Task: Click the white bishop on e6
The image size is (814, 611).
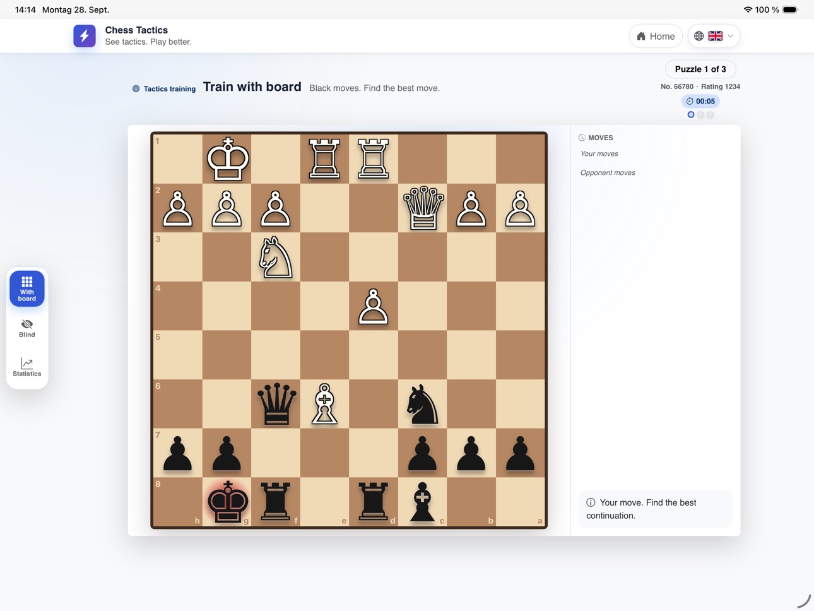Action: 325,404
